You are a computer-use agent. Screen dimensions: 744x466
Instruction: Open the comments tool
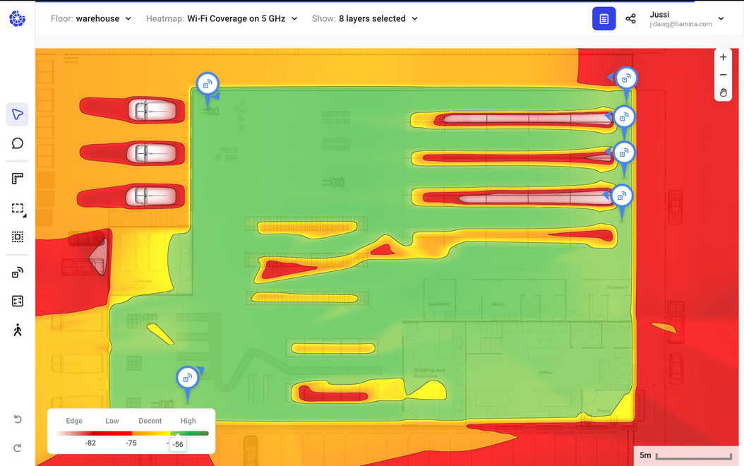[x=17, y=143]
